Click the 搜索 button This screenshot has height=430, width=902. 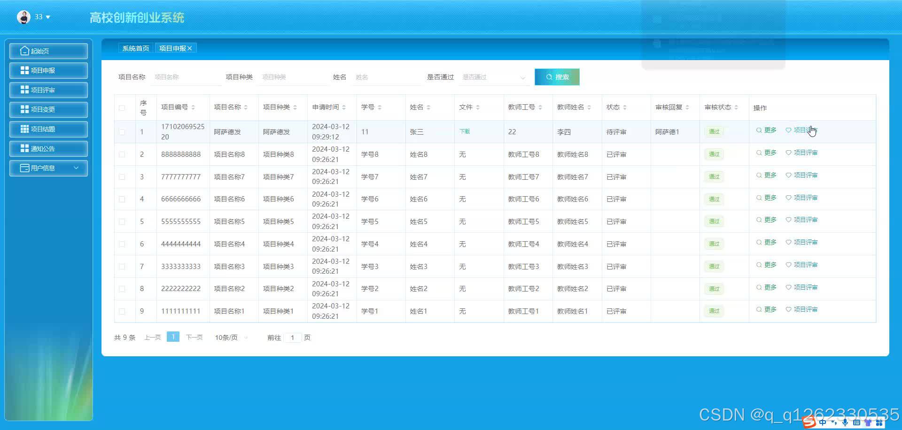pyautogui.click(x=557, y=77)
